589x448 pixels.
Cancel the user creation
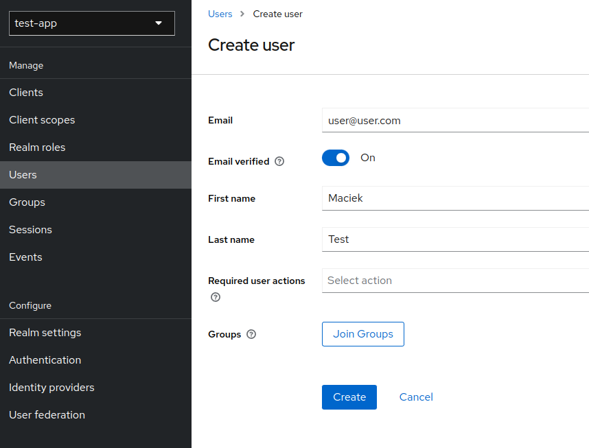point(416,397)
